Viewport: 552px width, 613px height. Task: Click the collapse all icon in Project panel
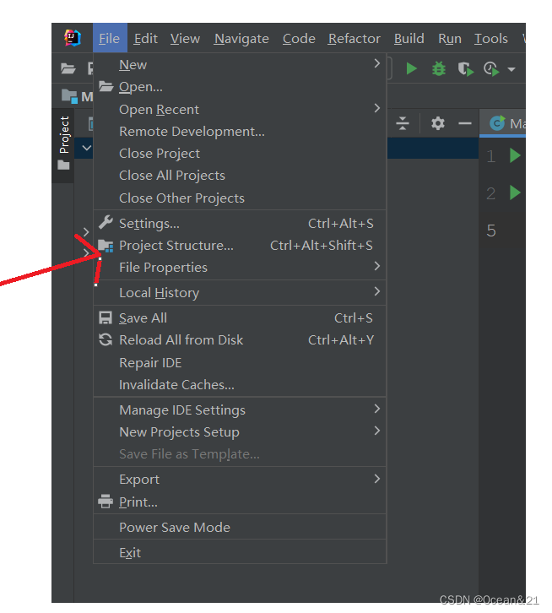[x=403, y=123]
